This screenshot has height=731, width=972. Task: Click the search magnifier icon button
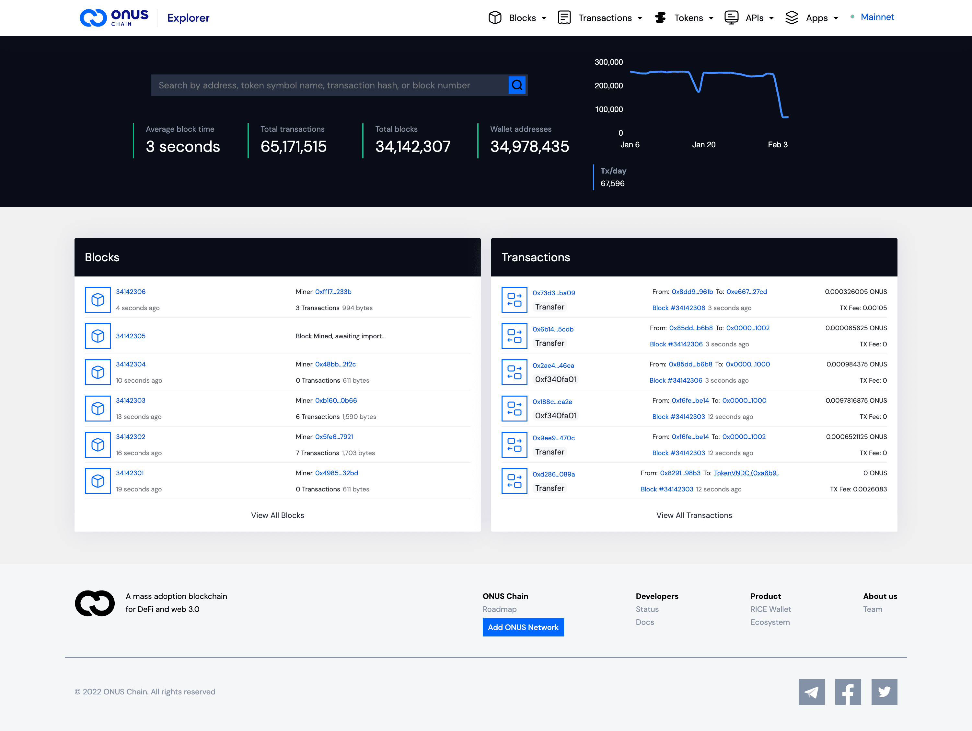pos(517,85)
